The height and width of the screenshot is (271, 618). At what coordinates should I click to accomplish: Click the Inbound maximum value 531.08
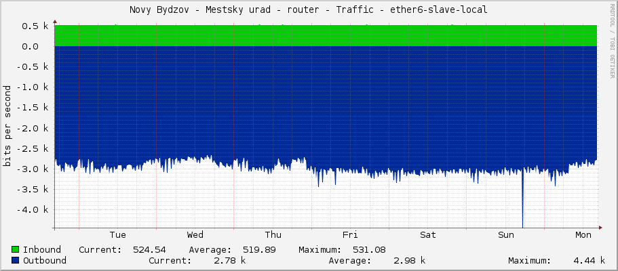(x=369, y=250)
